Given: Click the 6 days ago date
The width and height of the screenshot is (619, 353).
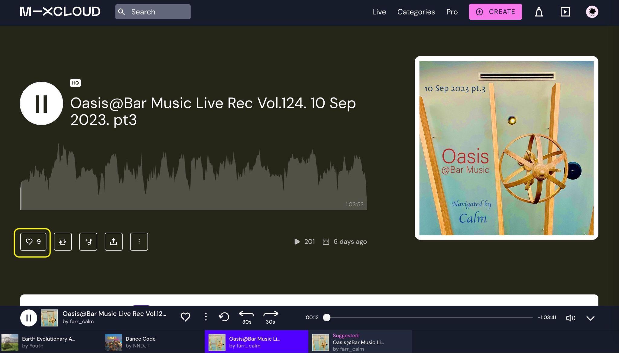Looking at the screenshot, I should click(345, 242).
